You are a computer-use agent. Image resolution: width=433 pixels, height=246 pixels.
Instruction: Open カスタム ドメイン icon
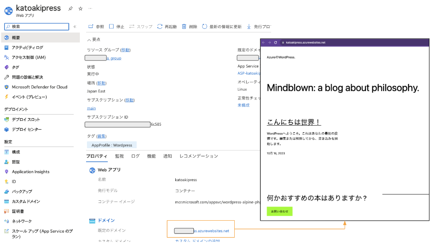point(7,202)
